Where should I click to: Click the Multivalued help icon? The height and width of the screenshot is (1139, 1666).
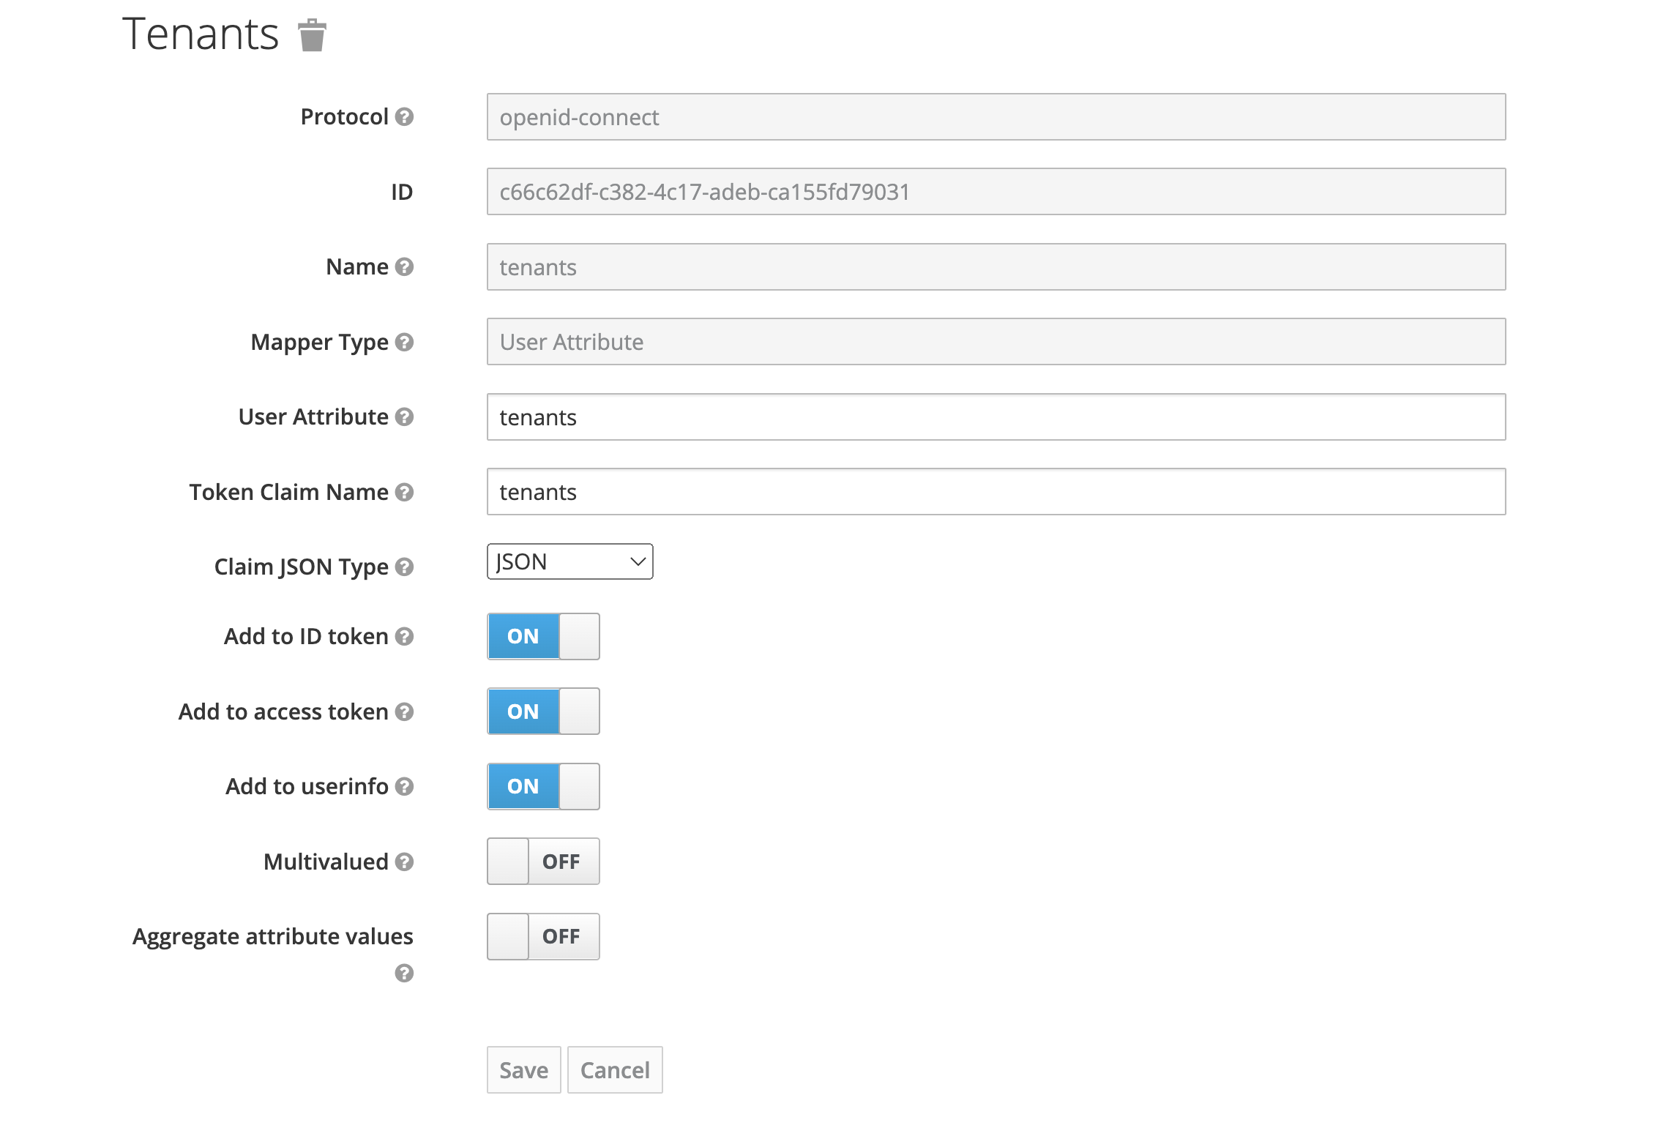(x=404, y=862)
